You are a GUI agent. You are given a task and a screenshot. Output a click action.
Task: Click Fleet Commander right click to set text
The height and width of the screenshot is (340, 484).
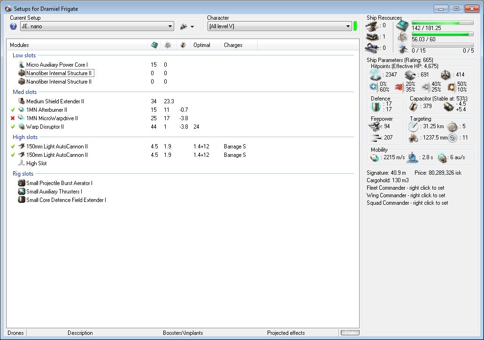pyautogui.click(x=405, y=188)
